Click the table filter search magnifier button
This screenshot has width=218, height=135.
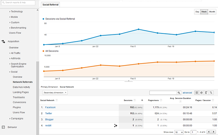179,93
